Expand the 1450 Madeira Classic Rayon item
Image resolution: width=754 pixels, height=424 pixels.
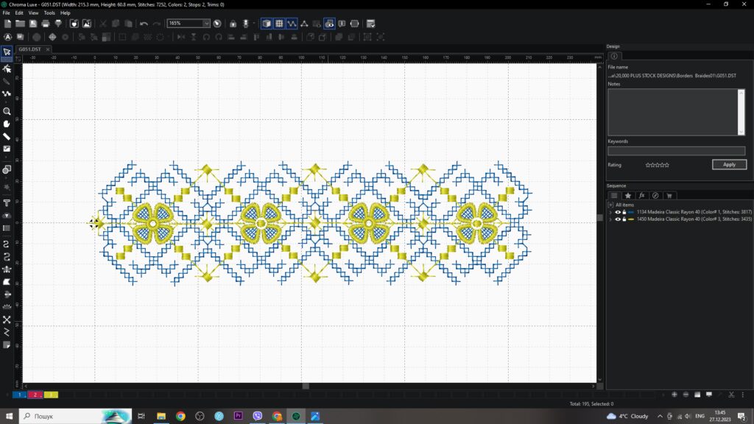[x=610, y=219]
